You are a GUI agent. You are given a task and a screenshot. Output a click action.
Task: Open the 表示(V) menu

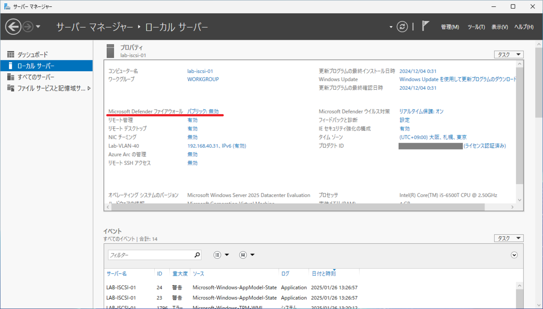500,27
